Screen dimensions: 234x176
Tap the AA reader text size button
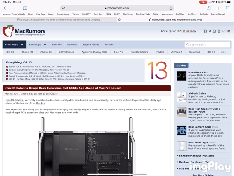[64, 8]
